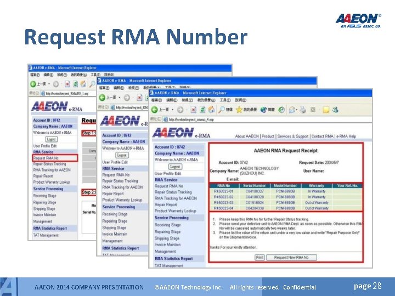Viewport: 395px width, 296px height.
Task: Open RMA Tracking for AAEON in front sidebar
Action: point(176,198)
